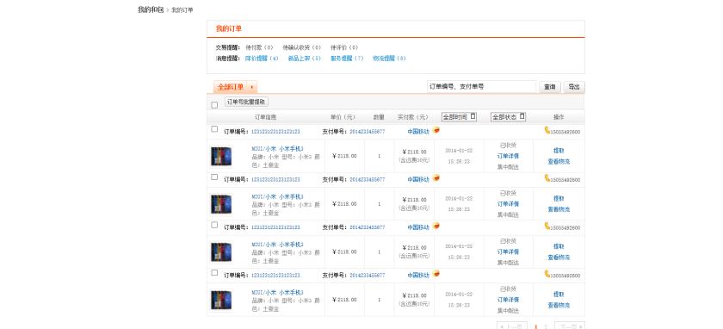The image size is (723, 329).
Task: Click the orange chat icon beside 中国移动, third order
Action: coord(436,227)
